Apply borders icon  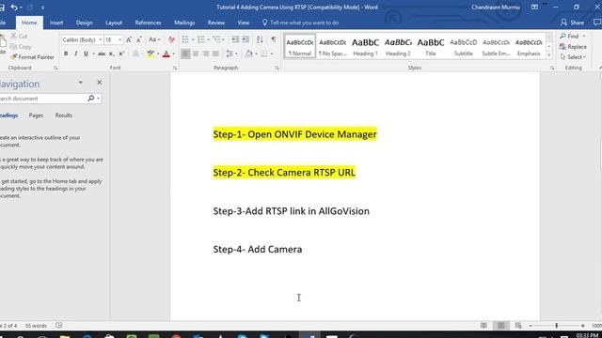(263, 54)
